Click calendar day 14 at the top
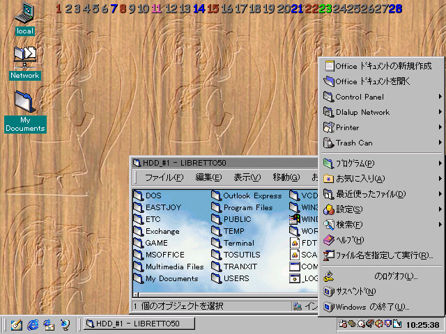The image size is (446, 334). pyautogui.click(x=199, y=9)
